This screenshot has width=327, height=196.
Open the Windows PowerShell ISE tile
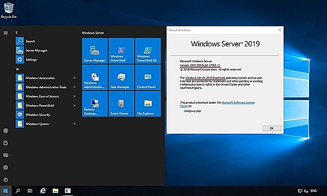[x=148, y=51]
